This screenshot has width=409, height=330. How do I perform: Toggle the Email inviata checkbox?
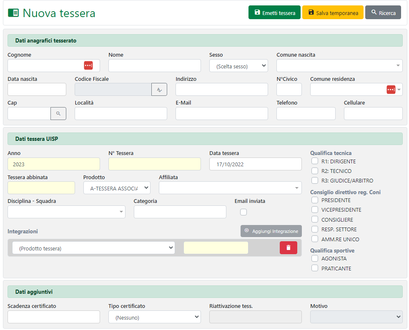coord(243,212)
